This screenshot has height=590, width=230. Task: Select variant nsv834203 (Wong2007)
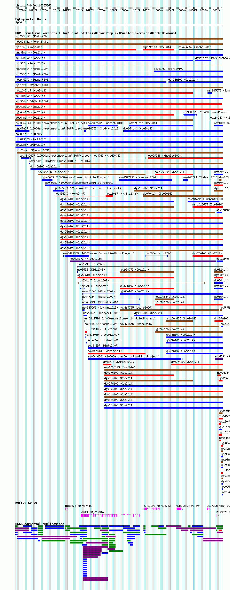[70, 194]
